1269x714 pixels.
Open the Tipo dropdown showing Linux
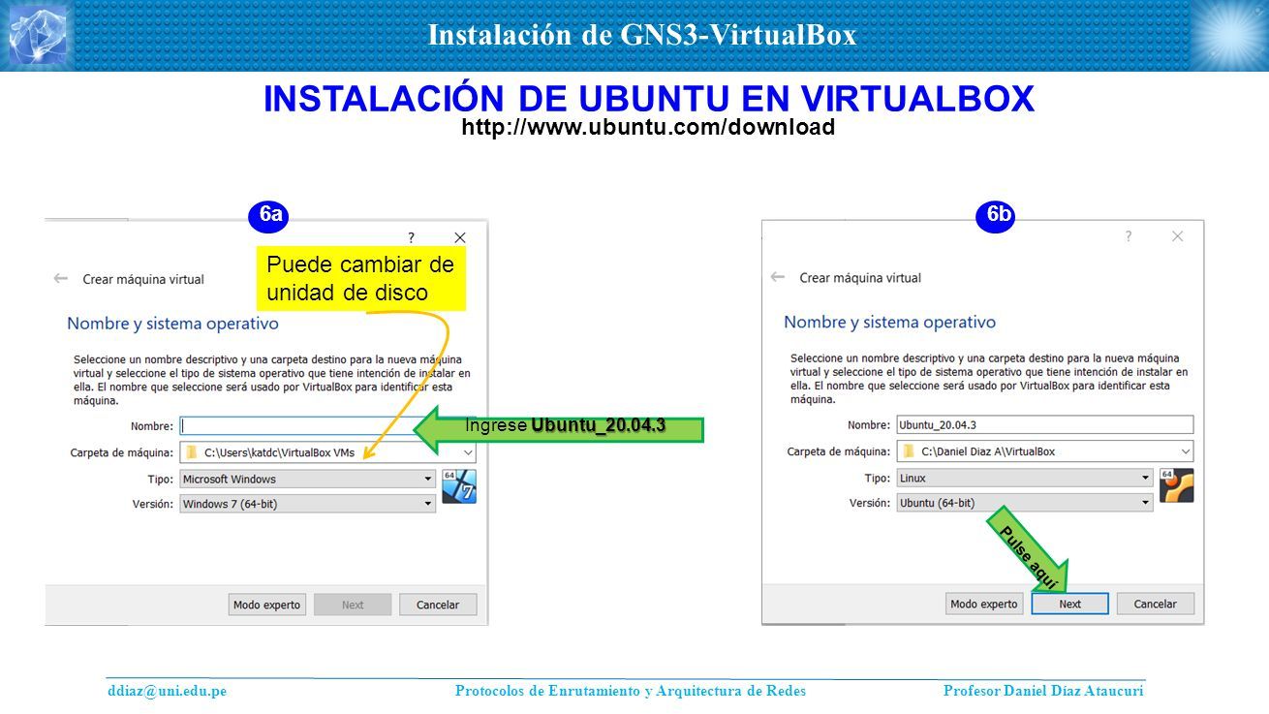point(1025,478)
